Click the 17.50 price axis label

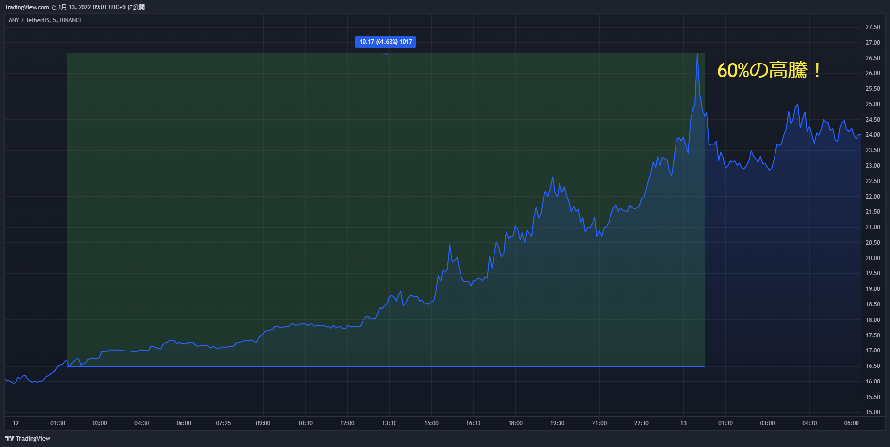(873, 335)
